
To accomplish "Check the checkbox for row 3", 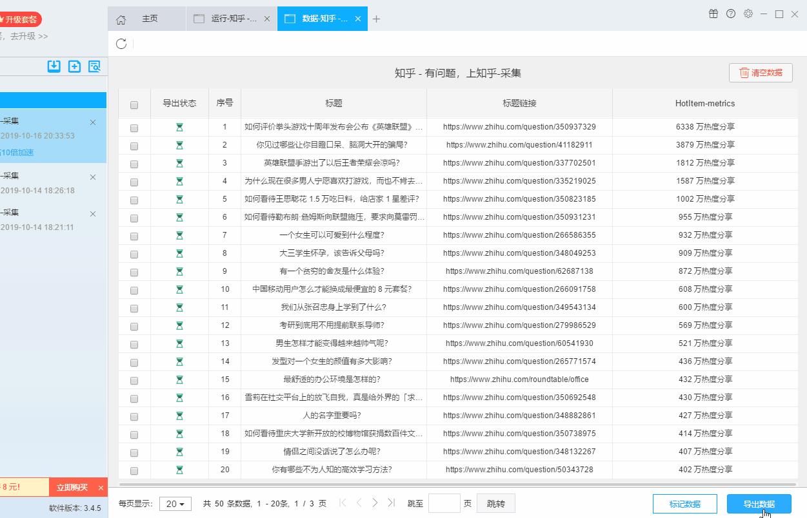I will pos(134,164).
